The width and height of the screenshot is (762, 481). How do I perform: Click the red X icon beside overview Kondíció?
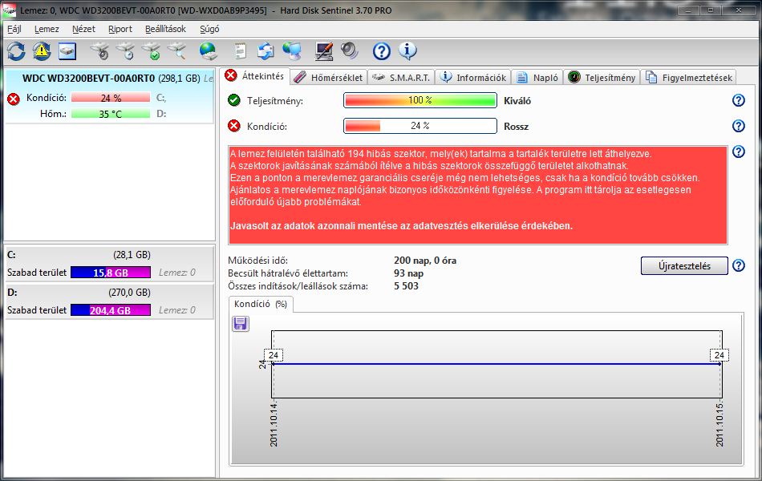[234, 126]
